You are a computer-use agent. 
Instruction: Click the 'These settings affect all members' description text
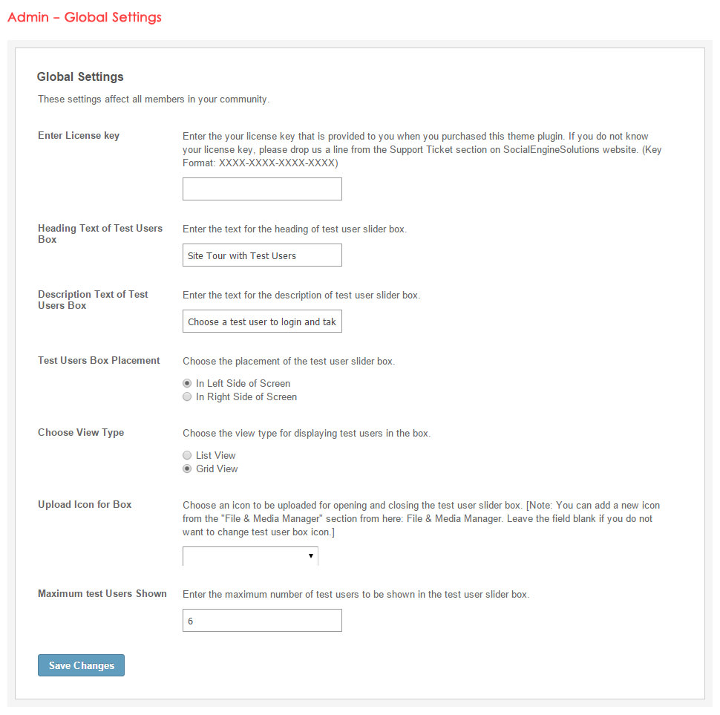(154, 99)
